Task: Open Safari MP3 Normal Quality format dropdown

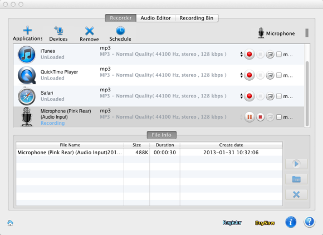Action: pyautogui.click(x=163, y=96)
